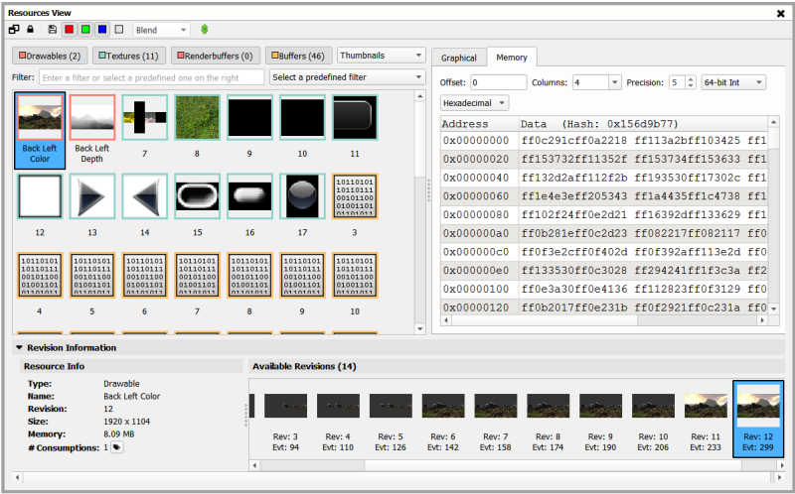Toggle the green channel button
The height and width of the screenshot is (494, 795).
[85, 30]
